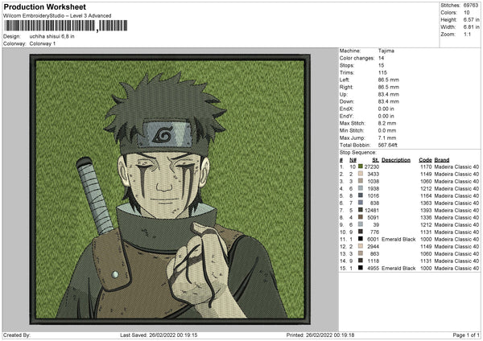Click stitch count 1118 in row 14
The height and width of the screenshot is (341, 483).
point(374,261)
